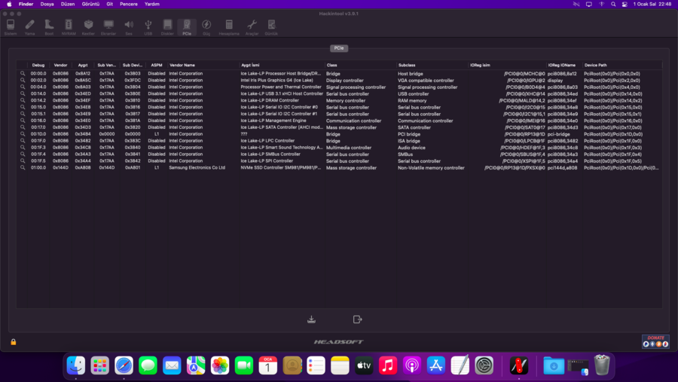Image resolution: width=678 pixels, height=382 pixels.
Task: Select the PCIe tab label
Action: point(339,48)
